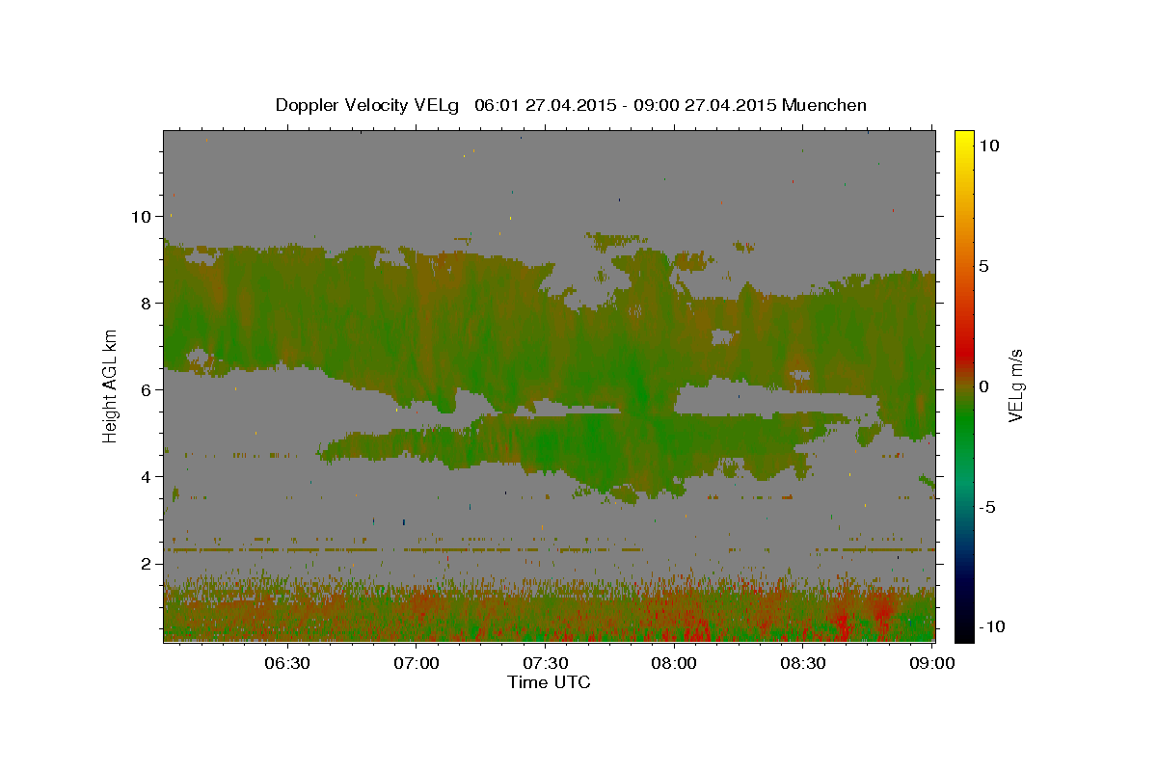Click the colorbar value 10 label
Screen dimensions: 1157x771
pyautogui.click(x=989, y=146)
